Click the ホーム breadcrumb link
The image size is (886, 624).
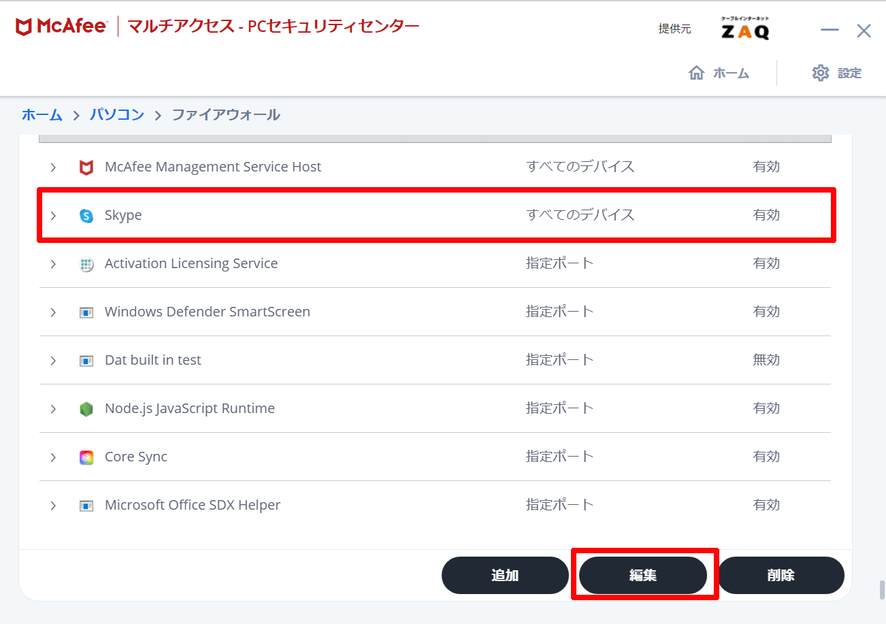pyautogui.click(x=42, y=114)
